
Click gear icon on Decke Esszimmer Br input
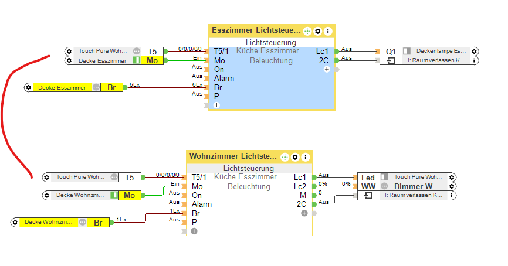pyautogui.click(x=28, y=87)
